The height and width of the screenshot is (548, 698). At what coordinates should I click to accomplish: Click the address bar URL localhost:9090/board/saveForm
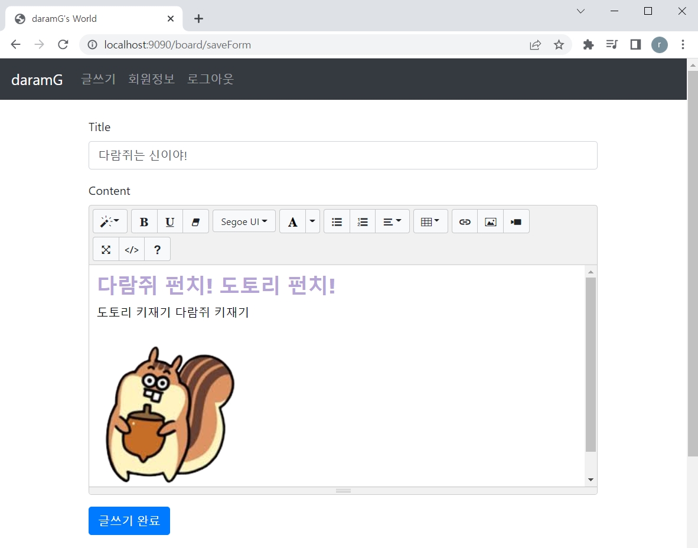pyautogui.click(x=178, y=45)
